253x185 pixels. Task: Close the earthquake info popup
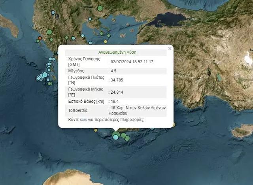click(170, 48)
